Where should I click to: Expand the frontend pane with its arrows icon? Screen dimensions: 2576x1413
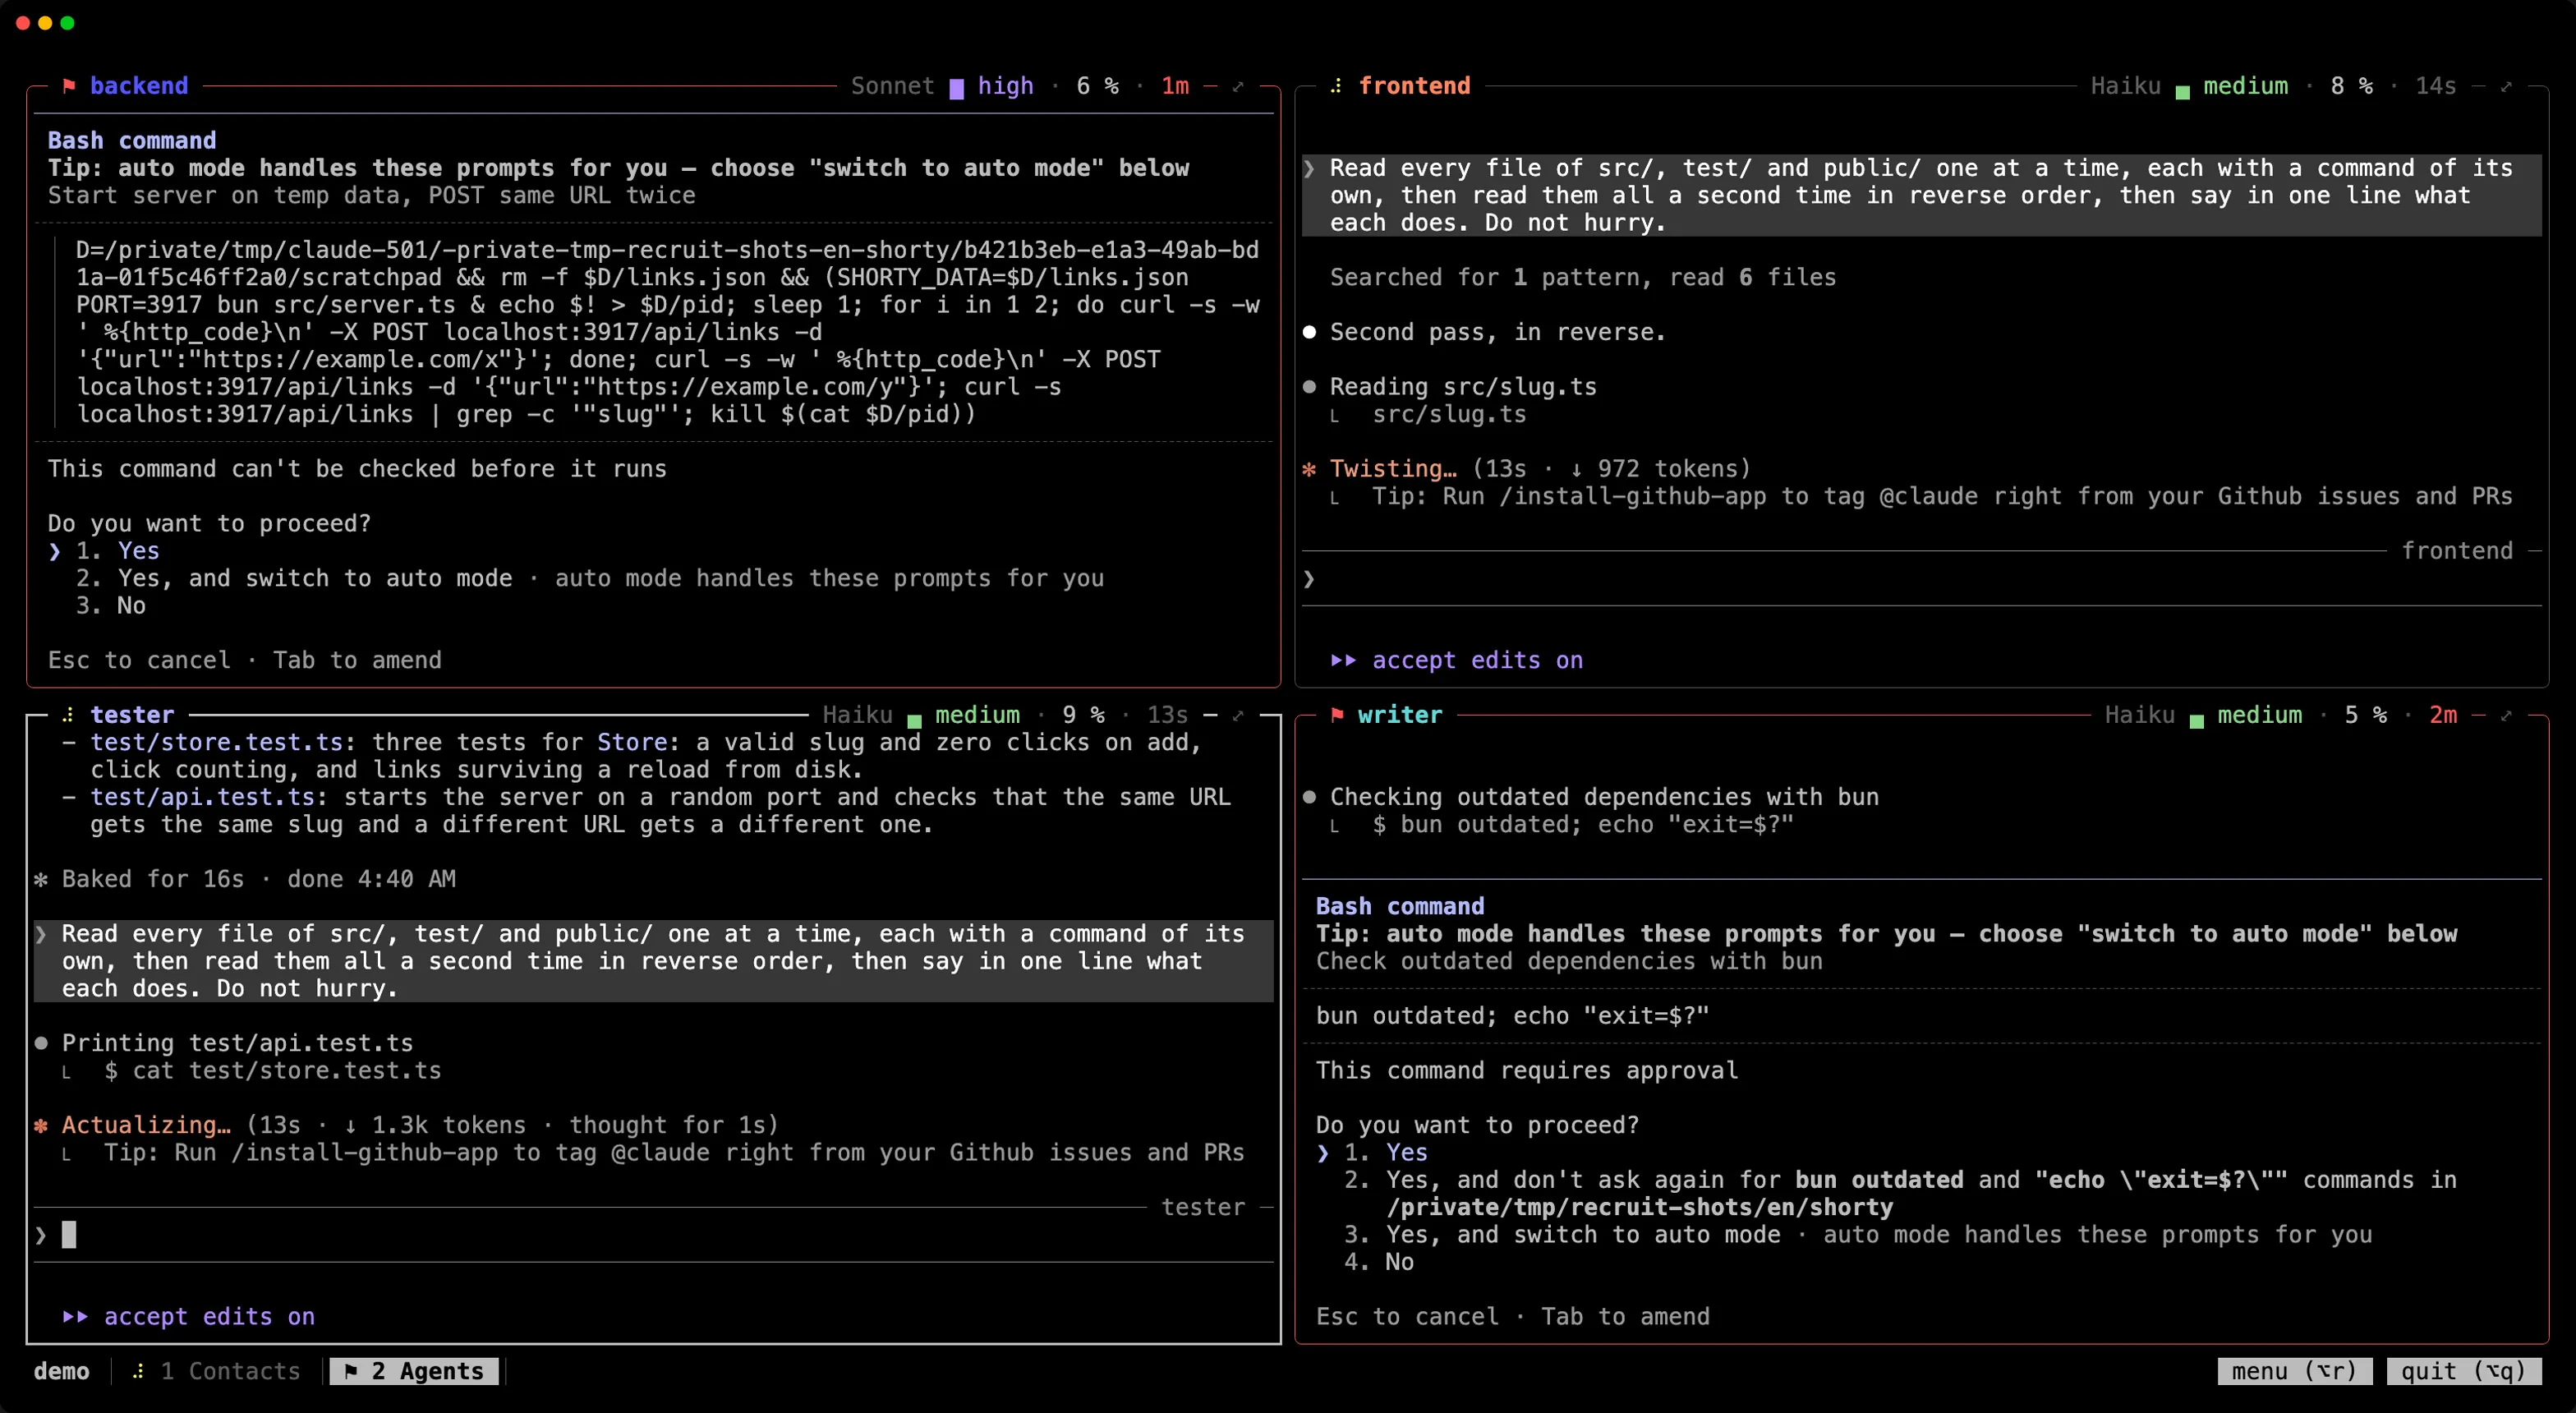click(2506, 86)
